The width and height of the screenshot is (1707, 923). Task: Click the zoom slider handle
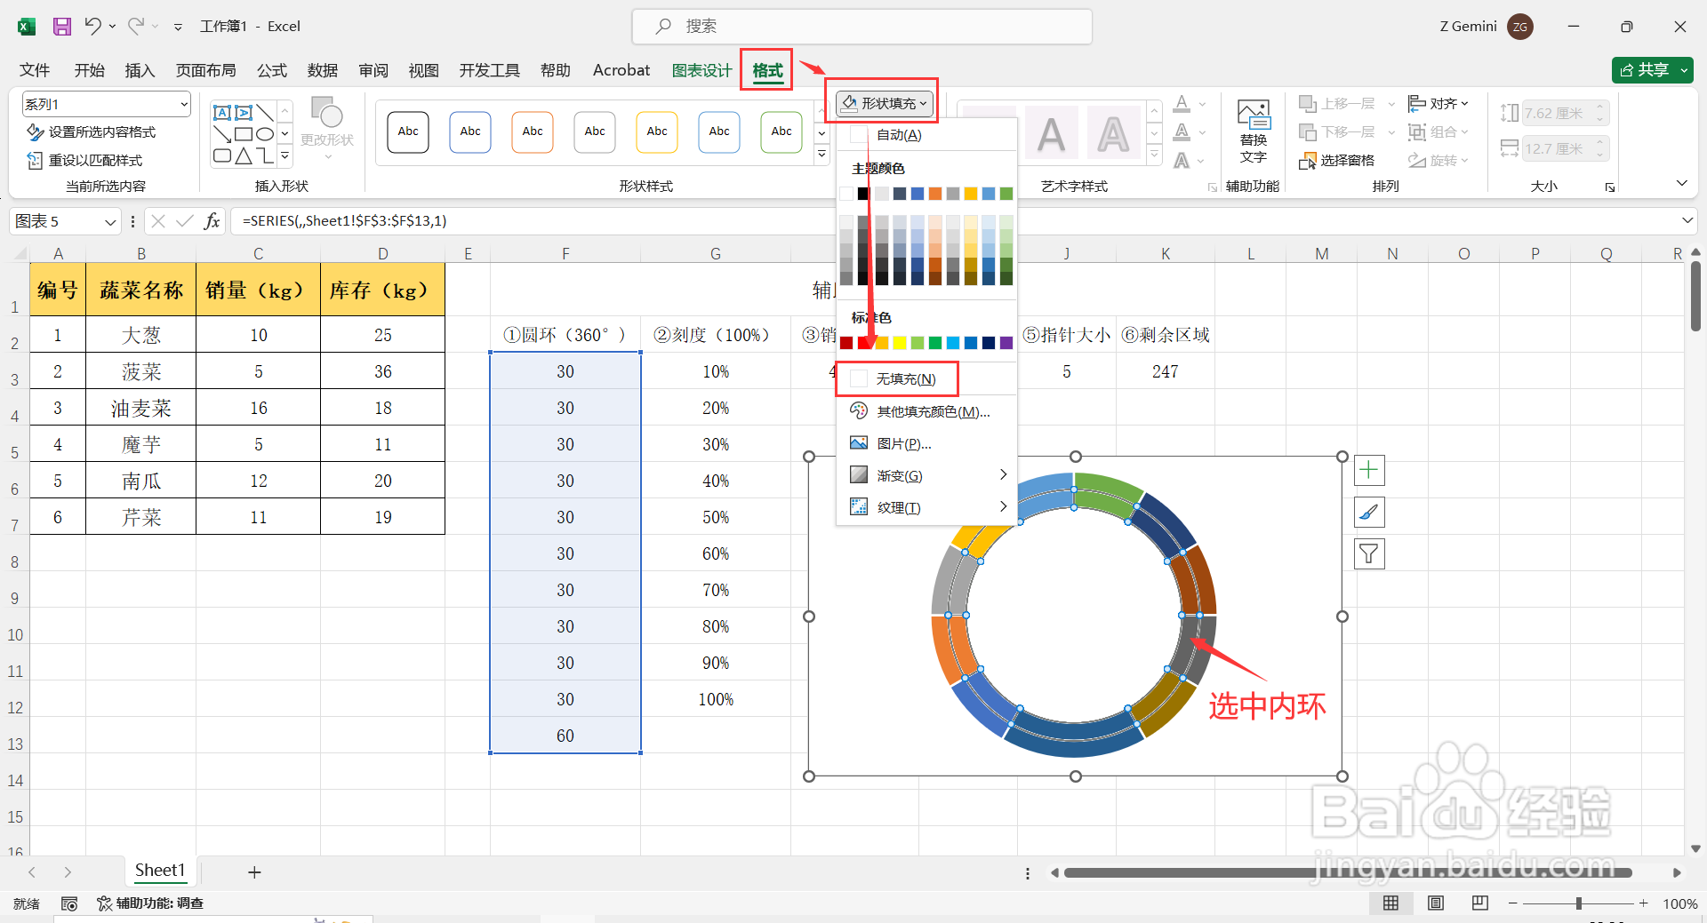click(1578, 903)
